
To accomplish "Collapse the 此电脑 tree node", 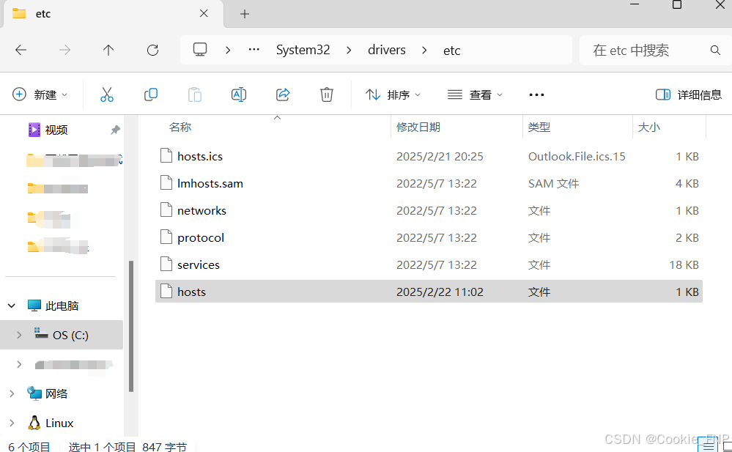I will click(x=12, y=305).
